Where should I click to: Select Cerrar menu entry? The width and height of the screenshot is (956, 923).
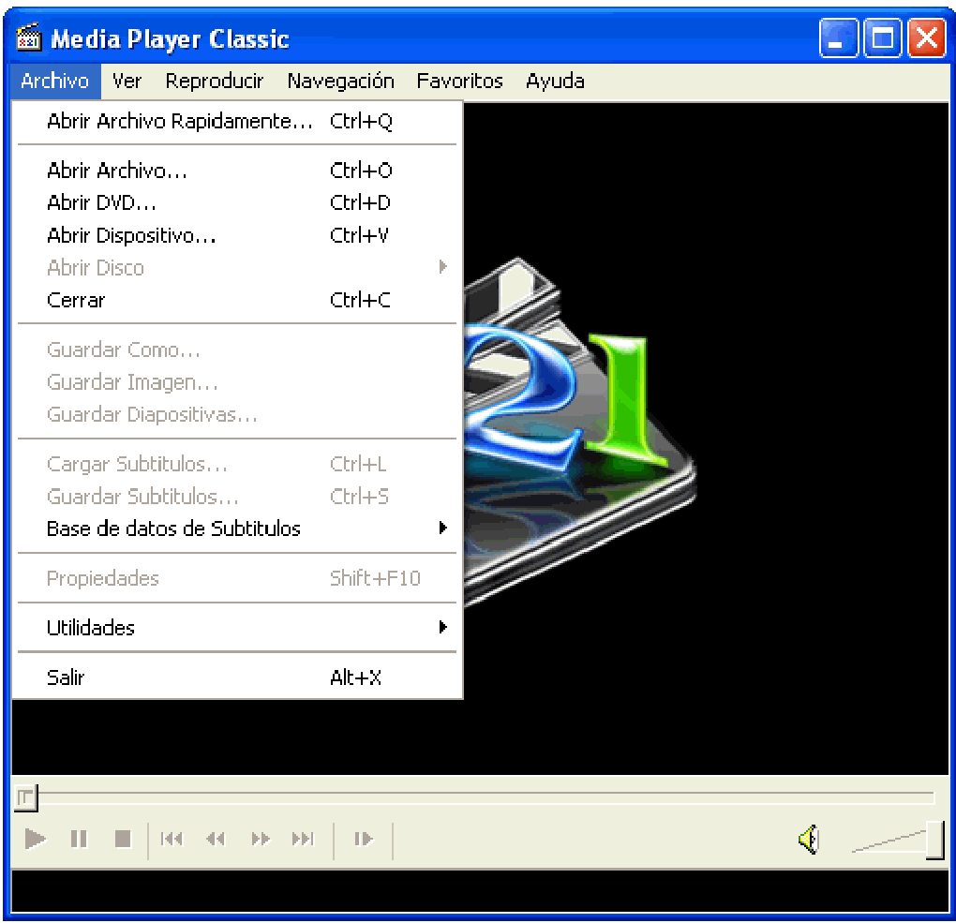click(237, 300)
